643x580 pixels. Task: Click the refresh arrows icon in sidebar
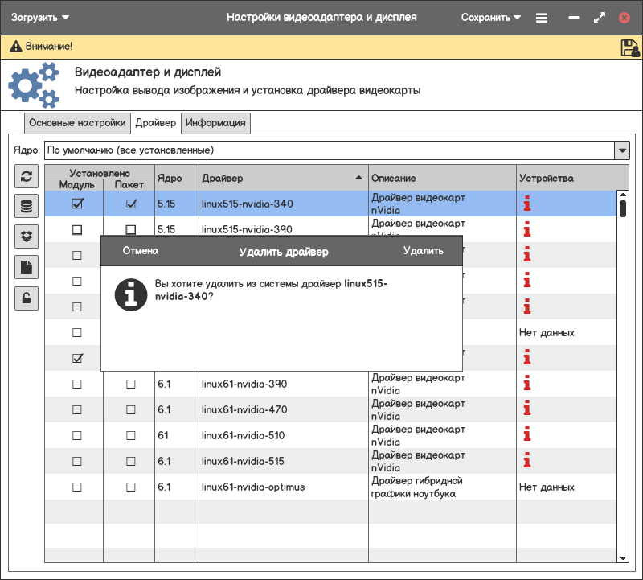(27, 176)
